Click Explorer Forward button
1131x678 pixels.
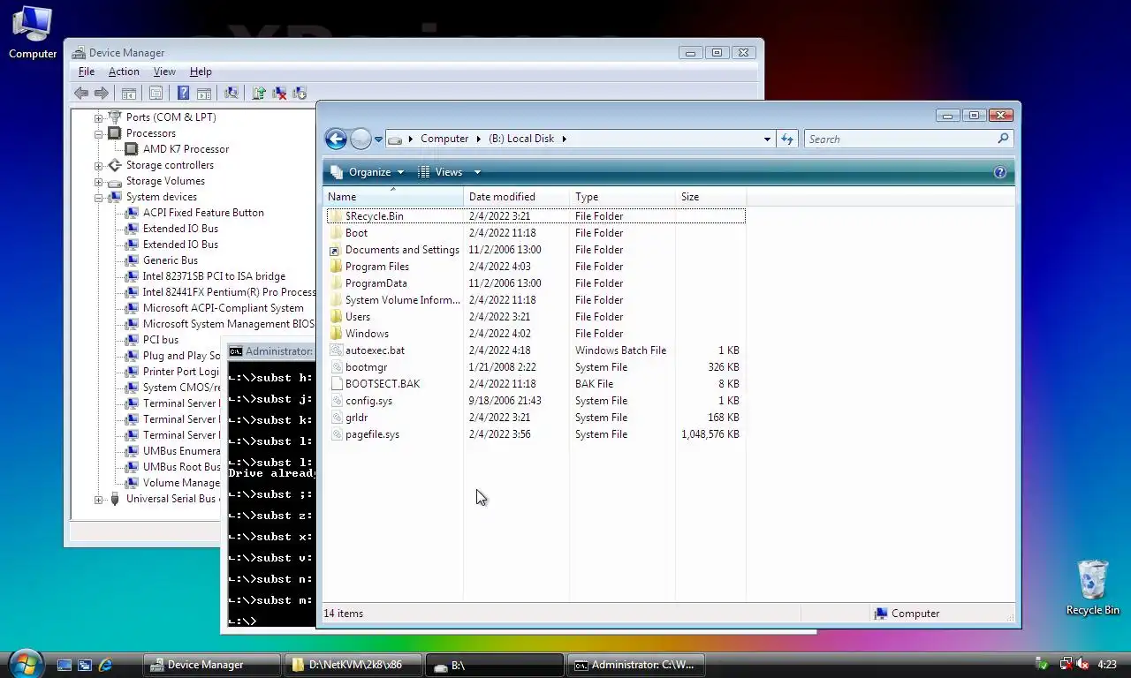(x=361, y=139)
